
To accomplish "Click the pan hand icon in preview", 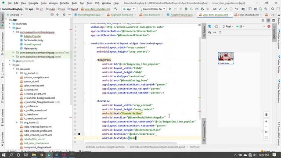I will 266,115.
